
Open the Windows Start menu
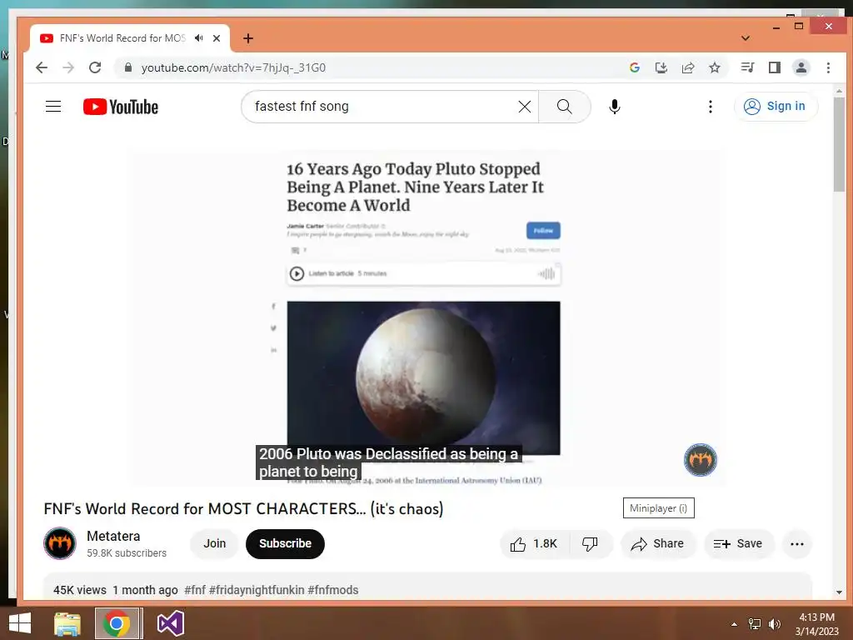coord(20,623)
